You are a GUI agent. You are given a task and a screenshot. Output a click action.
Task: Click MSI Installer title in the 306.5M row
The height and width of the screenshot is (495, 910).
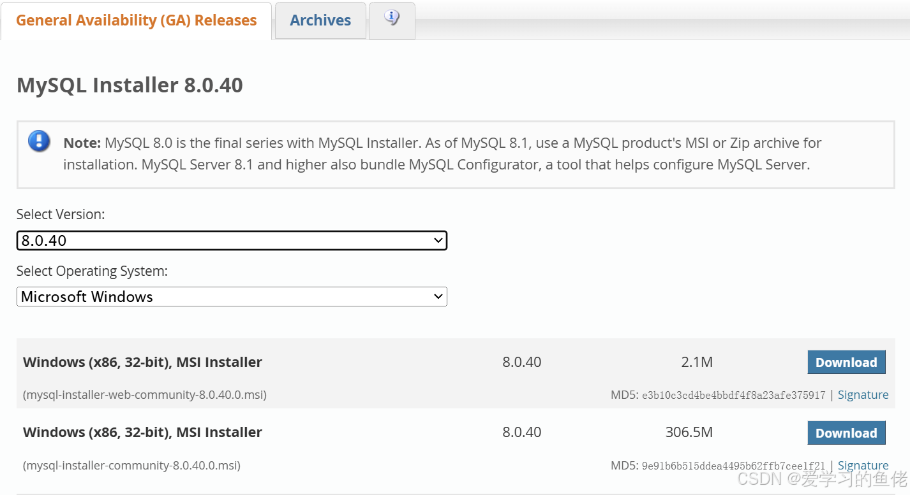click(142, 433)
